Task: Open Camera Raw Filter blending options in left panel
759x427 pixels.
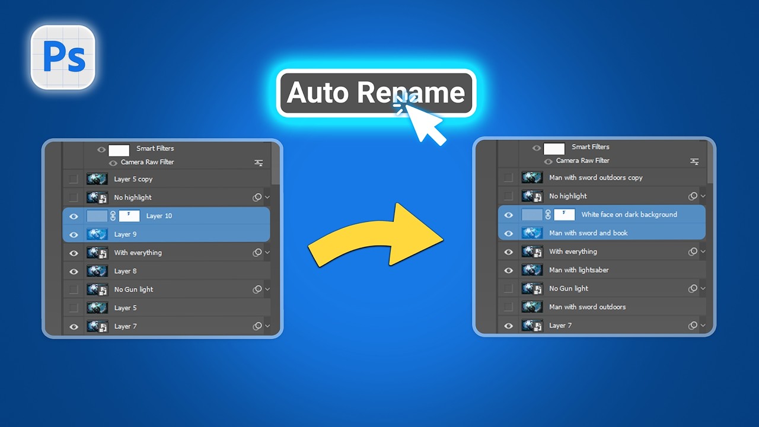Action: [259, 162]
